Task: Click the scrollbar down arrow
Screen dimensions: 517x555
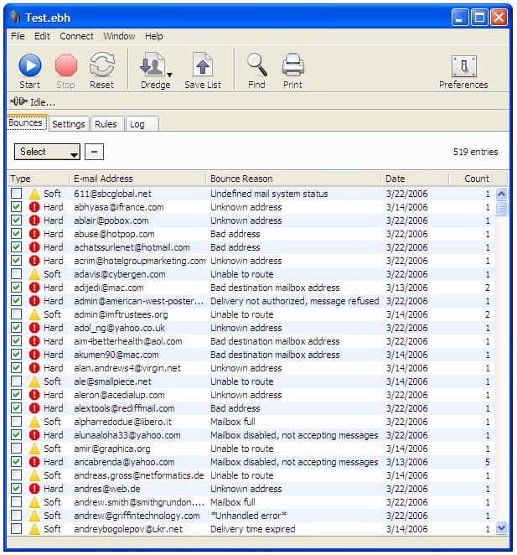Action: (501, 527)
